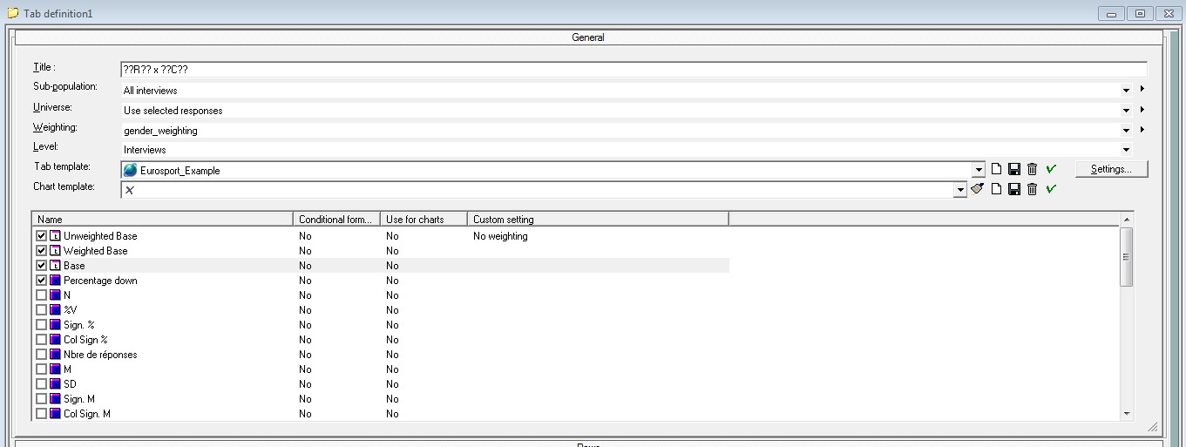Delete the Chart template using the trash icon
The height and width of the screenshot is (447, 1186).
click(x=1032, y=189)
